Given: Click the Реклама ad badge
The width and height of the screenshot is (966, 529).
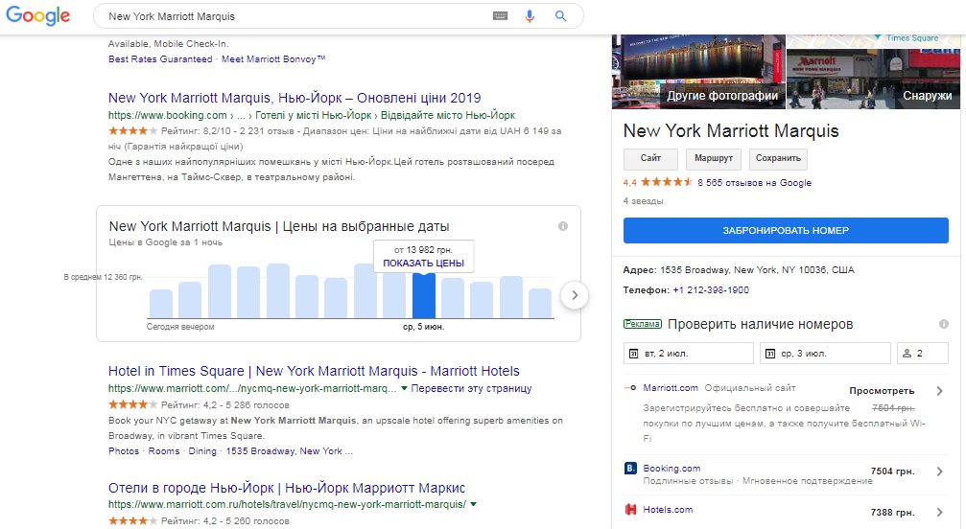Looking at the screenshot, I should tap(643, 324).
